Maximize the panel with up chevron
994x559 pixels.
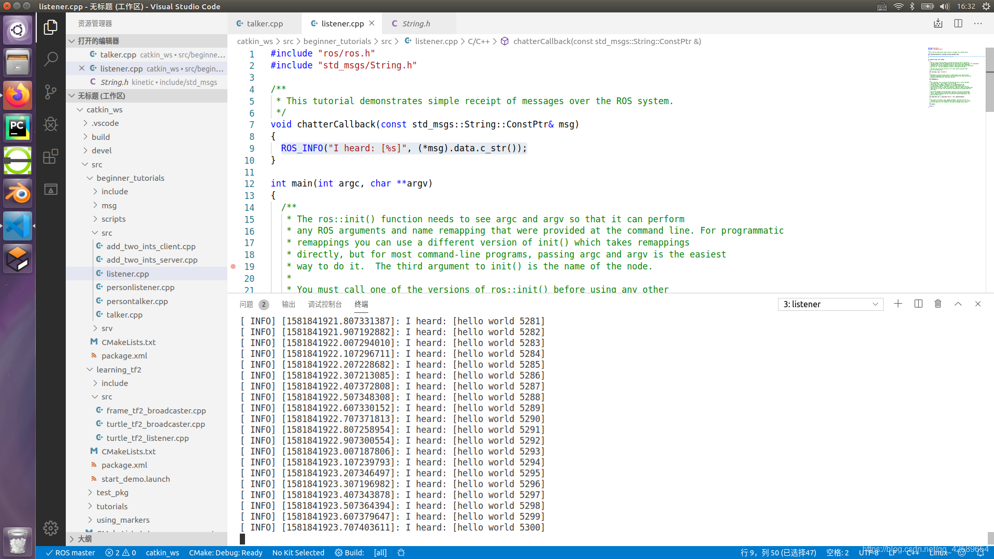pyautogui.click(x=958, y=304)
